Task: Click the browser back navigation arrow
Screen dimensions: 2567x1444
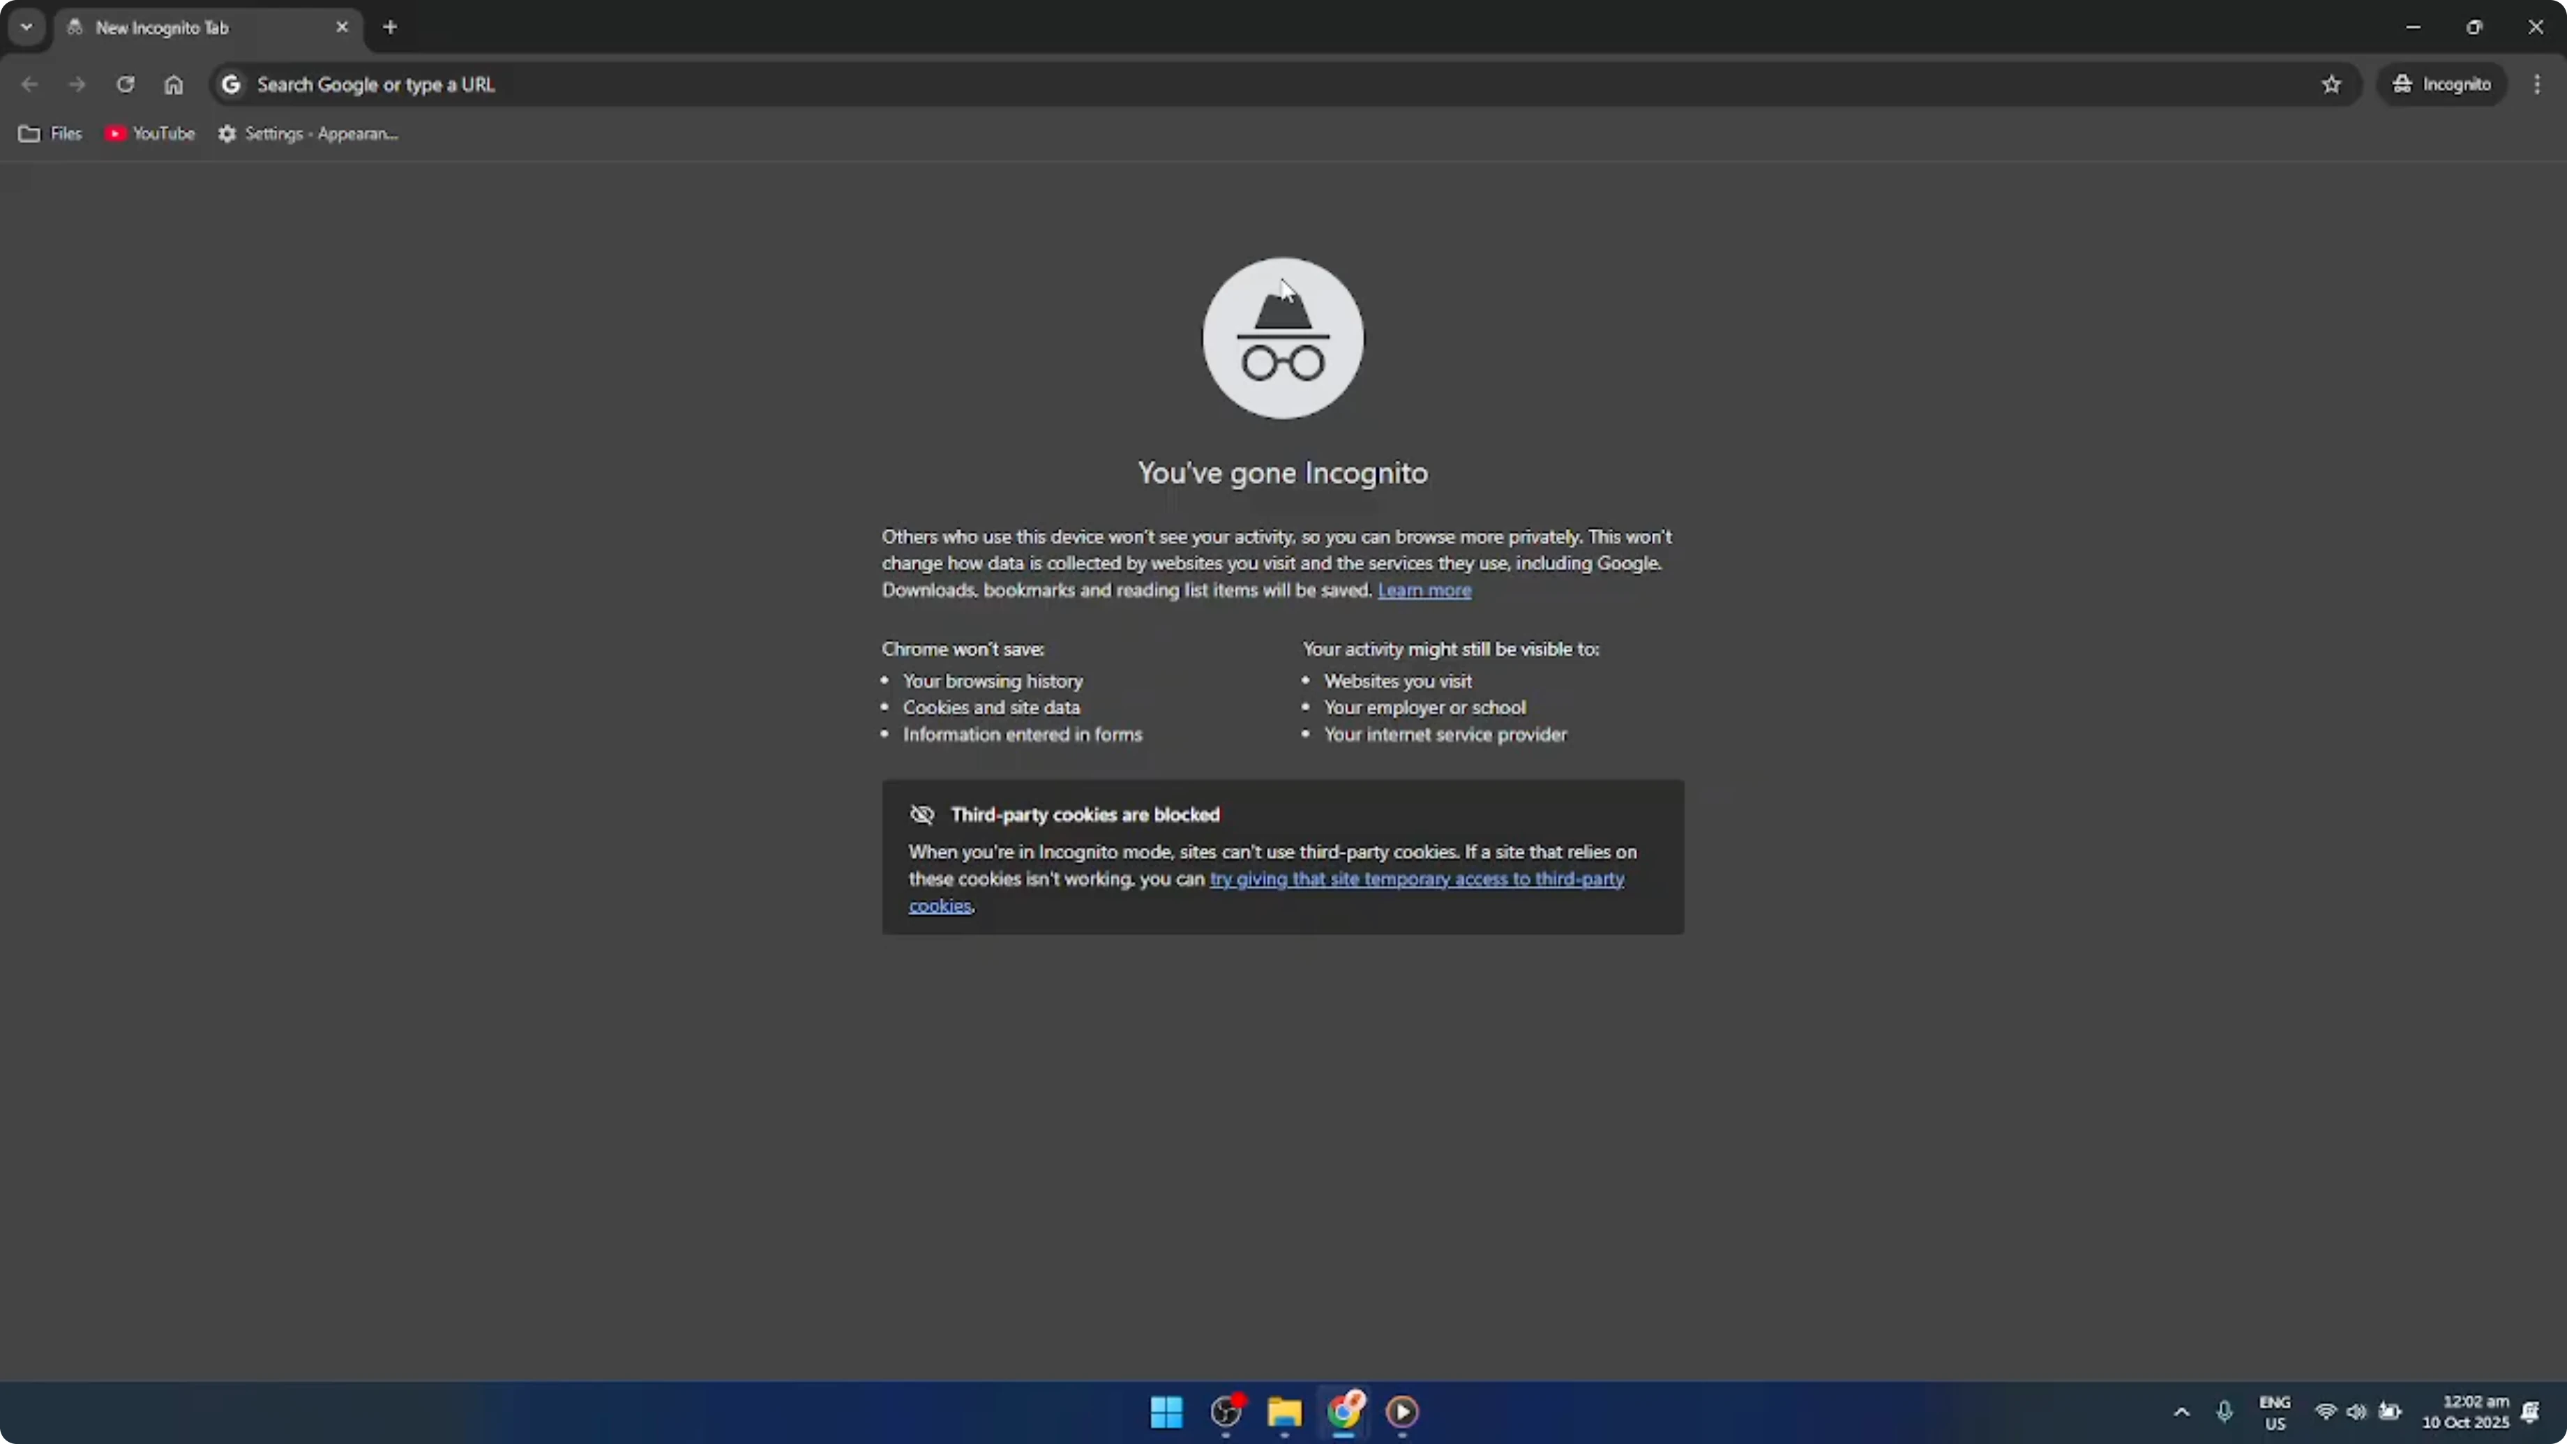Action: 29,84
